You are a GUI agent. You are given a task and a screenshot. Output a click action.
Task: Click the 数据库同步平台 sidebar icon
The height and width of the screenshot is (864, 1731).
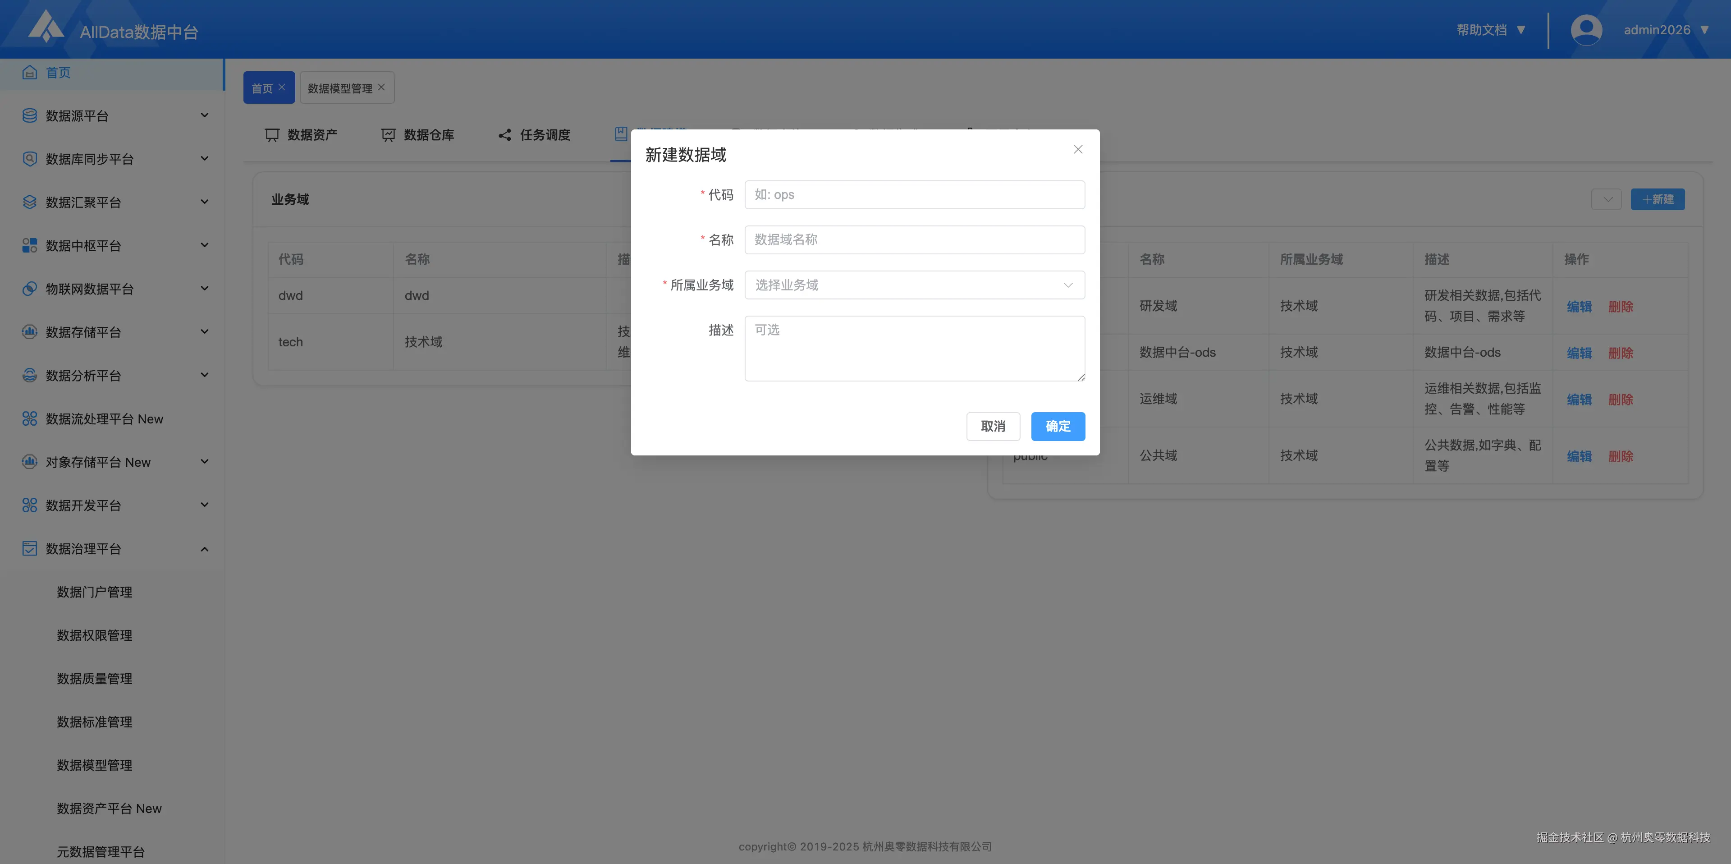30,159
